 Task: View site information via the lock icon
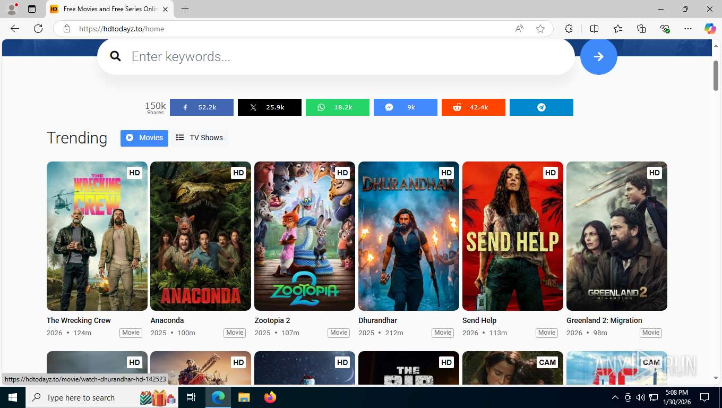pos(67,29)
